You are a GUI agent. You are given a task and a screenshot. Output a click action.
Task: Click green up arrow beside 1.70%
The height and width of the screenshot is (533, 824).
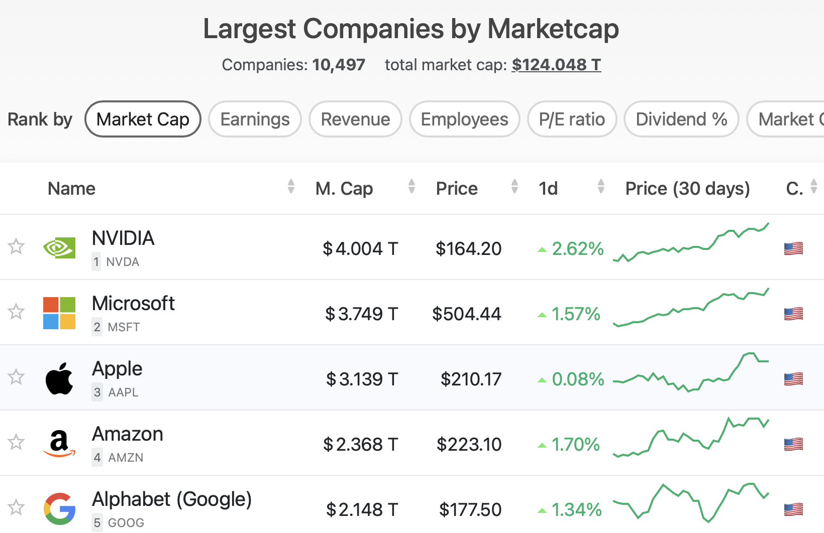click(x=542, y=445)
